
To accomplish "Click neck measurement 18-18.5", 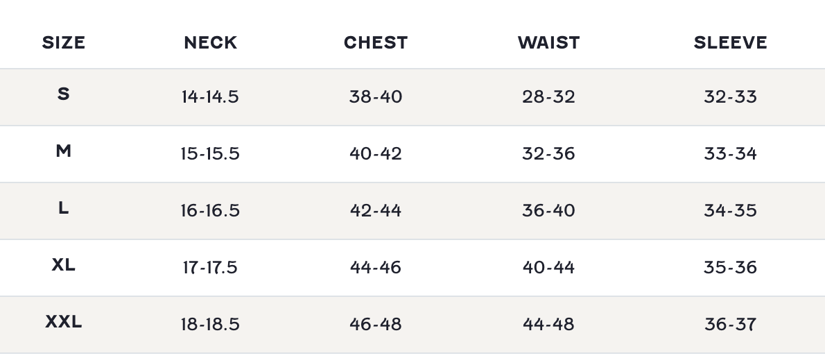I will (x=210, y=325).
